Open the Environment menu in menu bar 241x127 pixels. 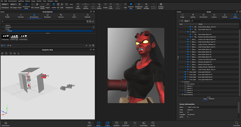click(12, 1)
